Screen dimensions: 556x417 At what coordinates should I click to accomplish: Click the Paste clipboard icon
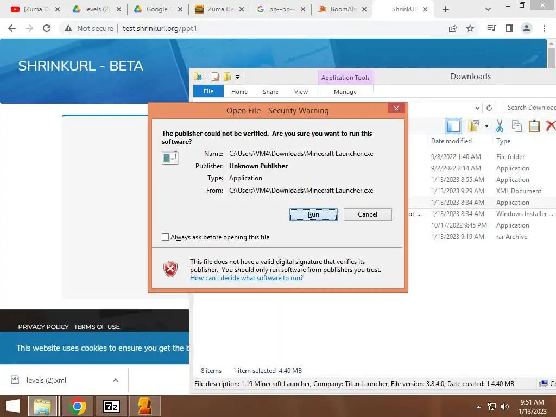tap(534, 126)
